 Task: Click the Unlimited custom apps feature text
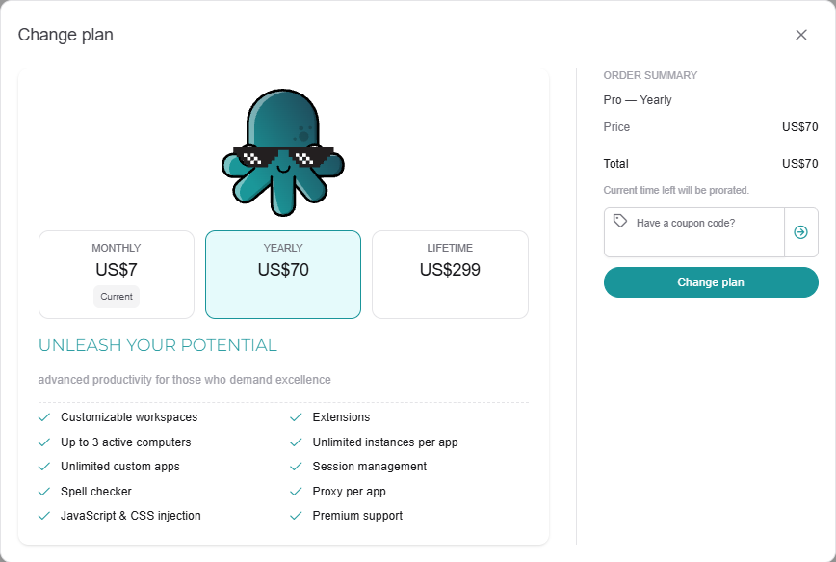pyautogui.click(x=120, y=467)
